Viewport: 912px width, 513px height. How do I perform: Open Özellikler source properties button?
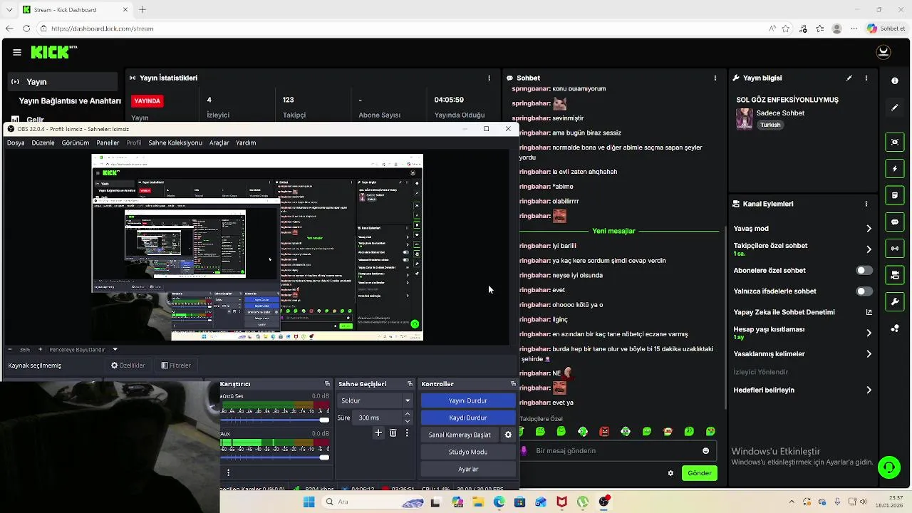point(128,366)
